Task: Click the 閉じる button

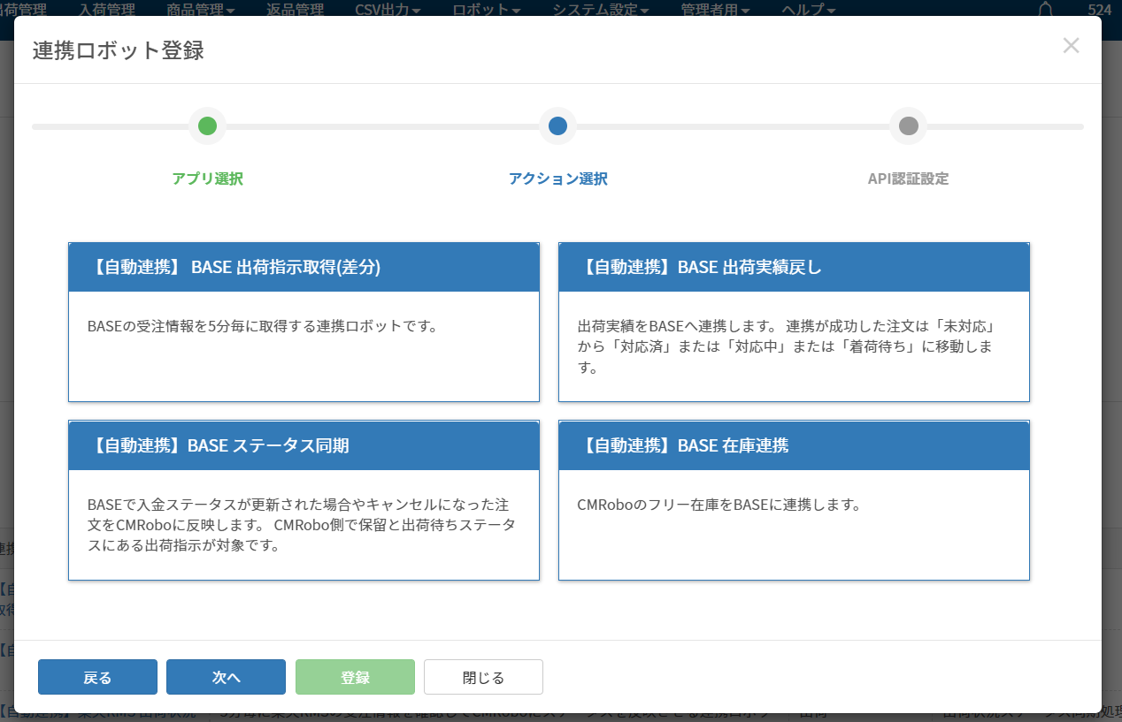Action: [483, 677]
